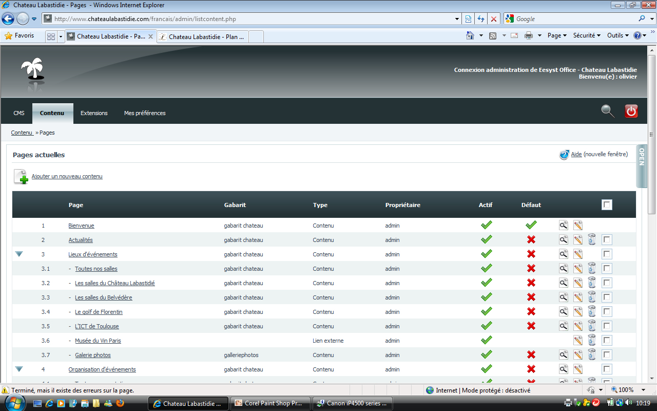
Task: Delete the Galerie photos page
Action: [x=592, y=354]
